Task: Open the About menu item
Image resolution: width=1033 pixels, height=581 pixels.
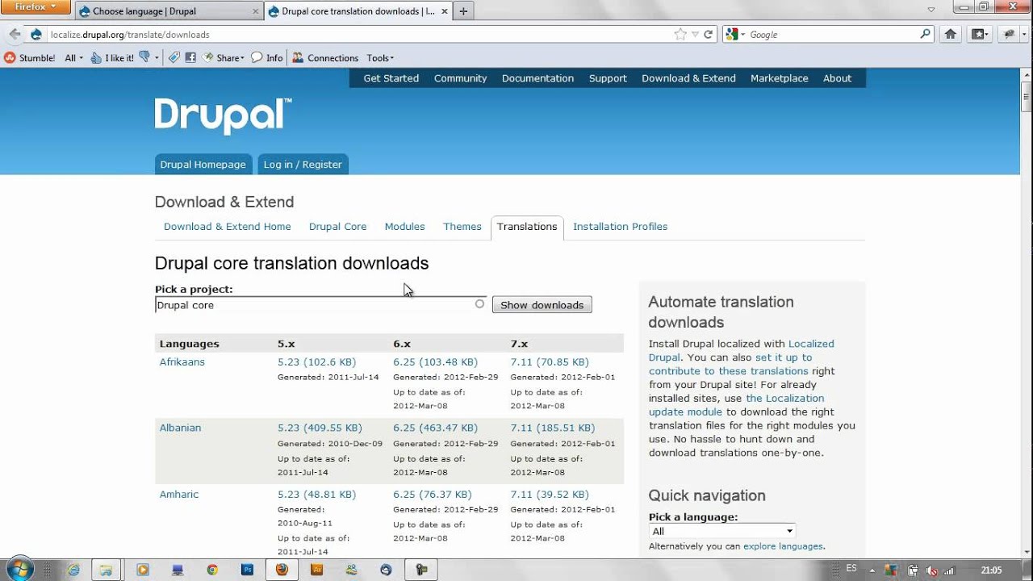Action: 837,78
